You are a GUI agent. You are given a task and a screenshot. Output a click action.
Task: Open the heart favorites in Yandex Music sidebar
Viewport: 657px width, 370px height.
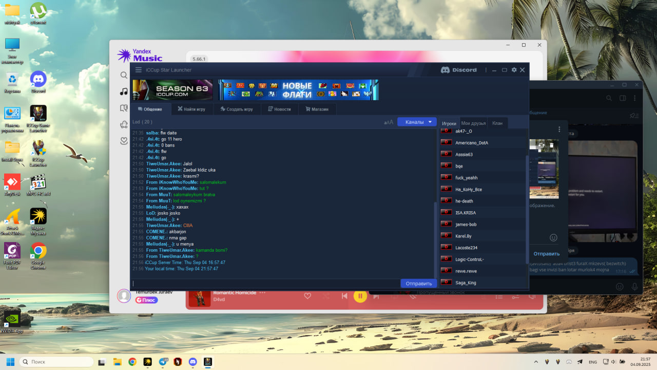point(124,141)
